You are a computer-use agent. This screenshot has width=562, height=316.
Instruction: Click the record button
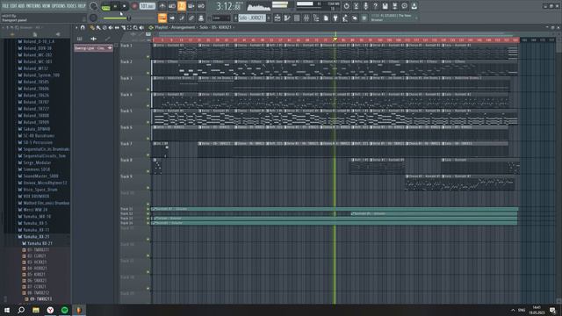click(134, 6)
